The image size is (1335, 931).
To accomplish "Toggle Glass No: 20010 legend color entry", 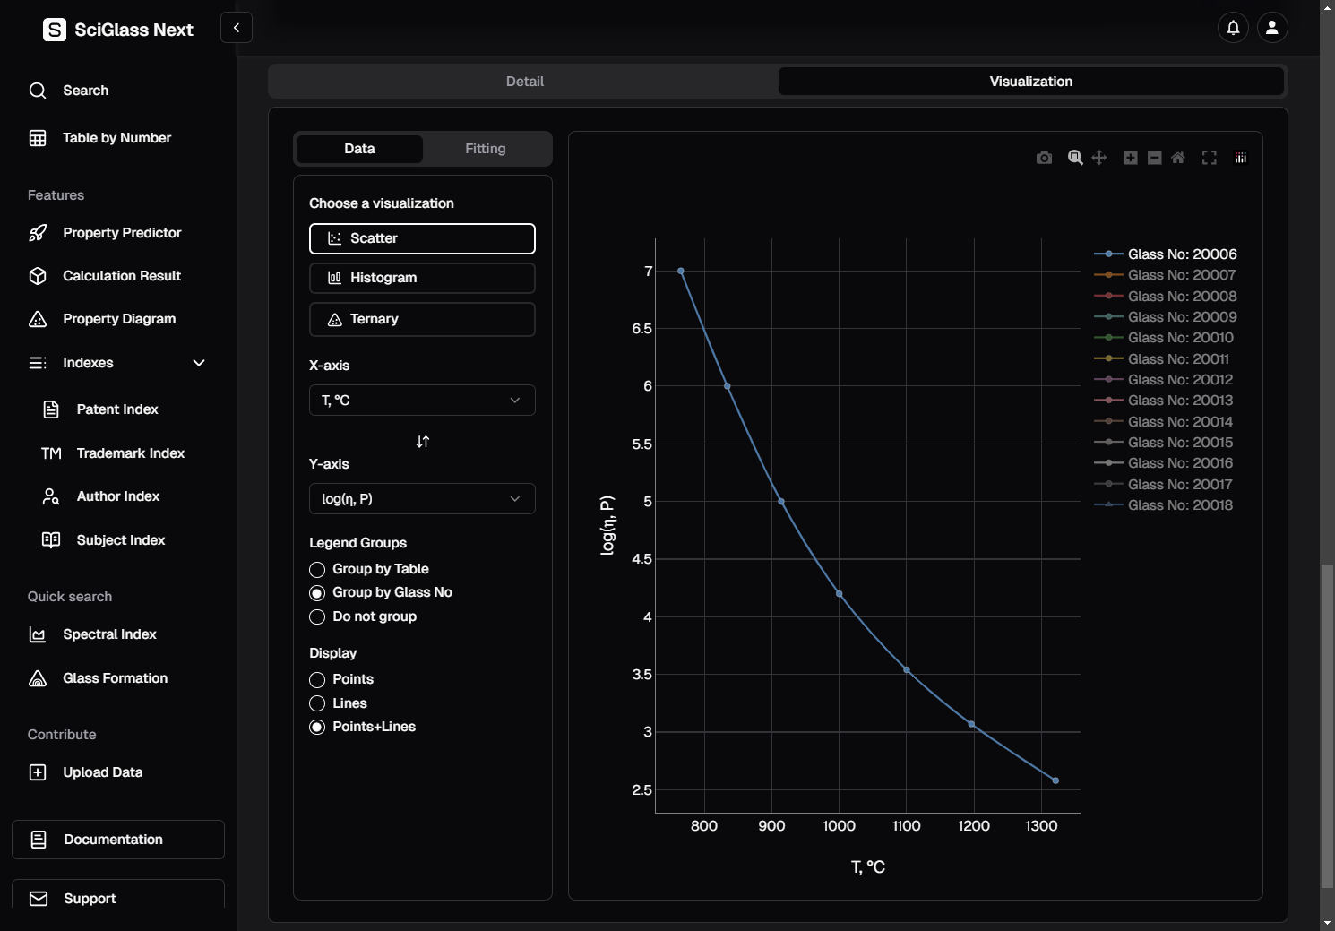I will (x=1109, y=338).
